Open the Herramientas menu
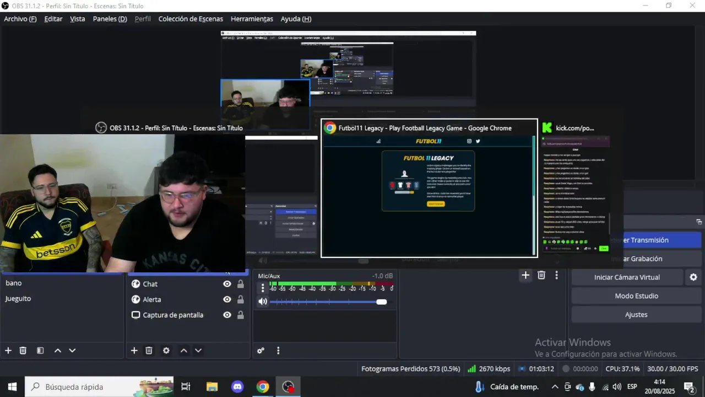The width and height of the screenshot is (705, 397). [x=252, y=19]
